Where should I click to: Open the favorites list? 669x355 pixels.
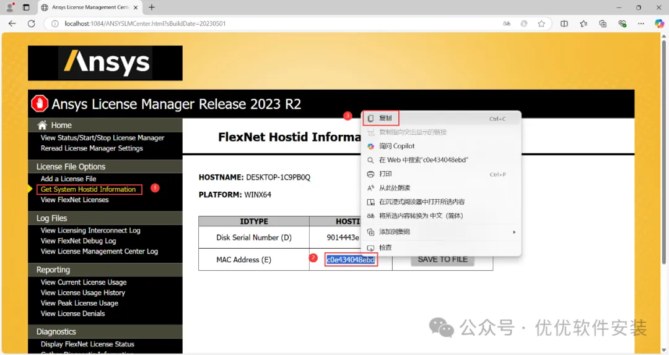click(584, 24)
